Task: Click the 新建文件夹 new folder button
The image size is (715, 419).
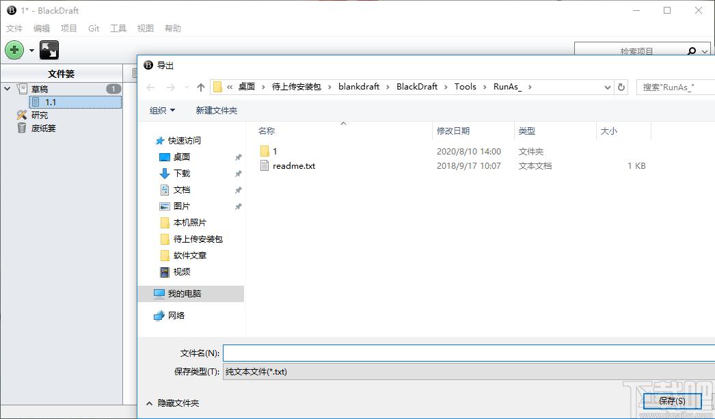Action: (x=217, y=111)
